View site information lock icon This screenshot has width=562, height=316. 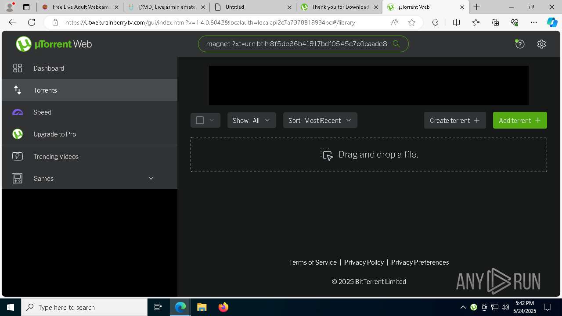click(x=55, y=22)
